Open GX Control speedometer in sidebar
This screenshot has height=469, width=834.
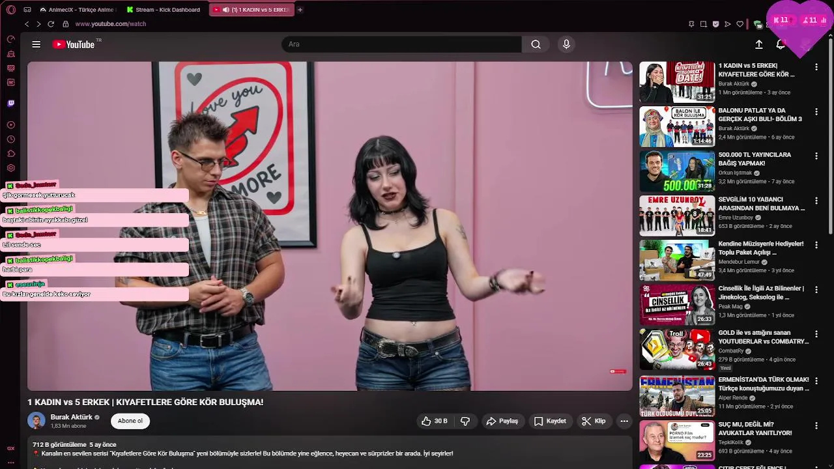(11, 39)
